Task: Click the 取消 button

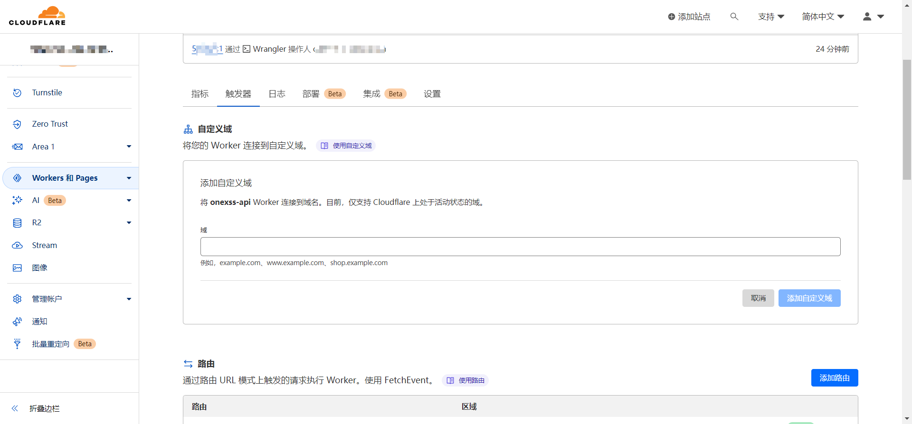Action: (x=758, y=298)
